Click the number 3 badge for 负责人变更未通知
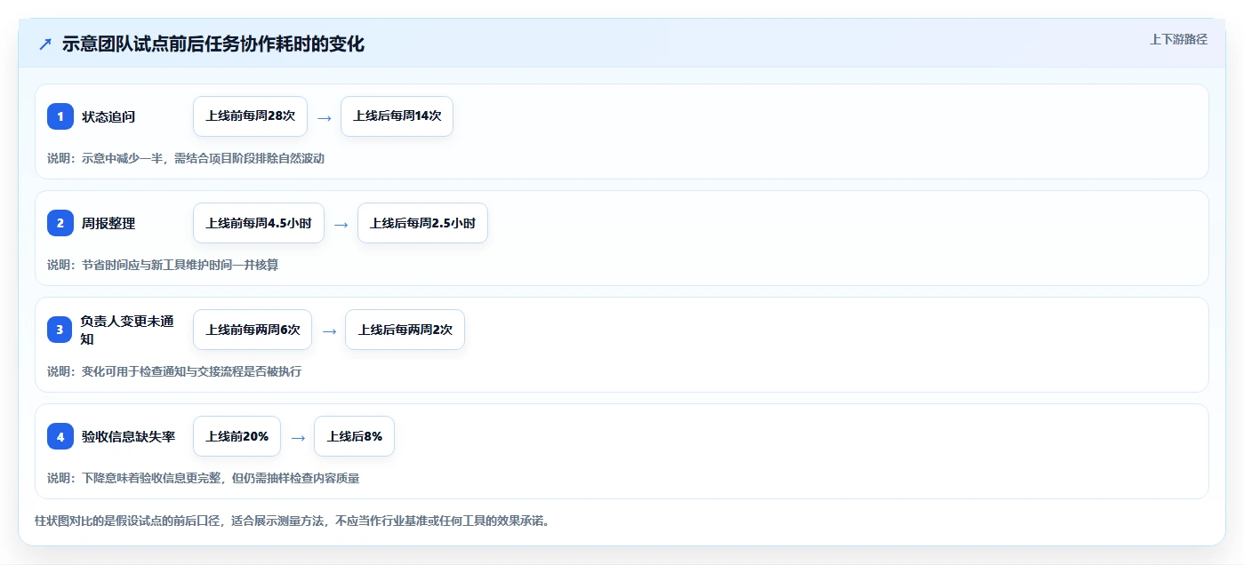1244x565 pixels. click(60, 330)
